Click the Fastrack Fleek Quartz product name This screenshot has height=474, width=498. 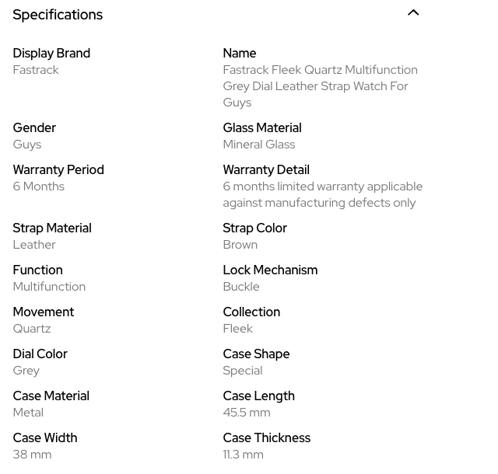coord(320,85)
